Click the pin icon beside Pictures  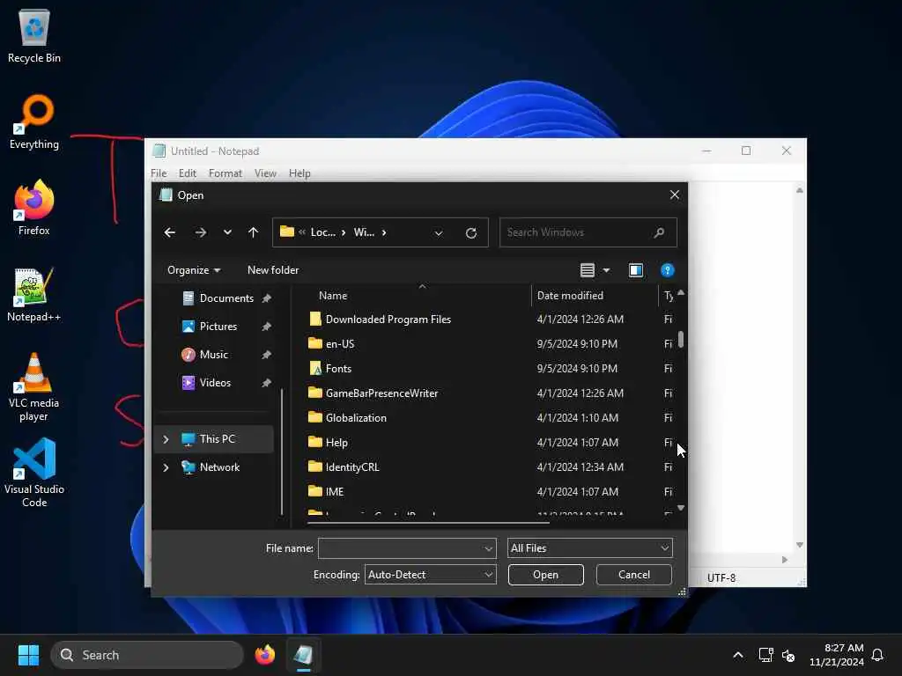(266, 327)
